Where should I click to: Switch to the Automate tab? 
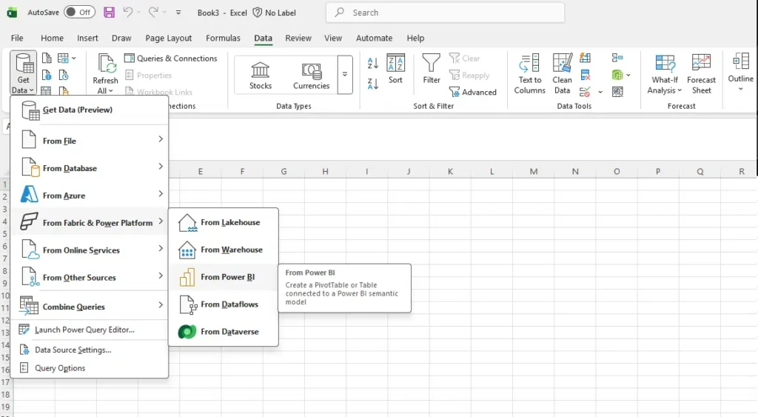[x=374, y=38]
